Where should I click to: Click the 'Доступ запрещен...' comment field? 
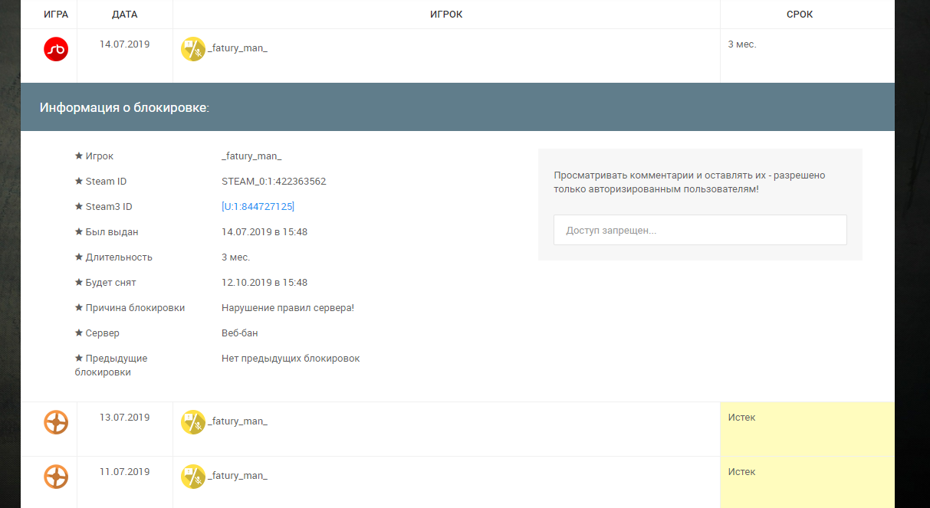coord(700,230)
